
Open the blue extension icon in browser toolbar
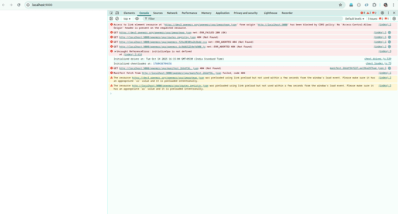[x=351, y=5]
